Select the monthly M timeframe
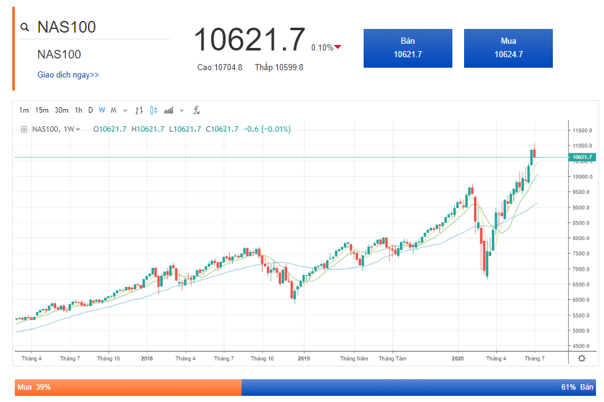This screenshot has height=402, width=604. coord(113,111)
